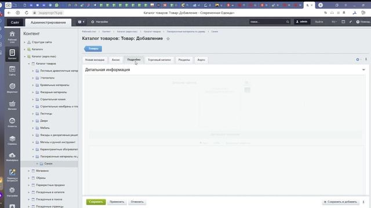Image resolution: width=371 pixels, height=208 pixels.
Task: Click the browser home icon
Action: click(x=8, y=5)
